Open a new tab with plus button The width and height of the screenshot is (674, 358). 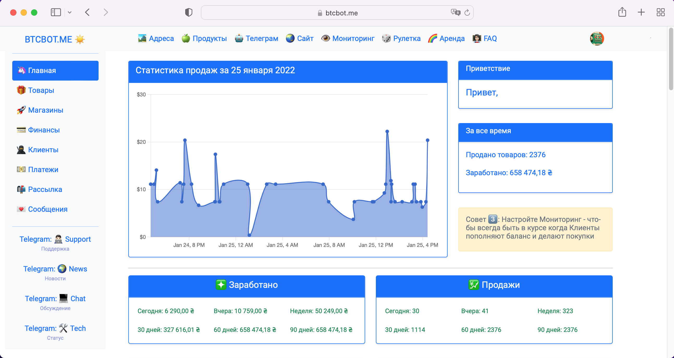pos(641,12)
